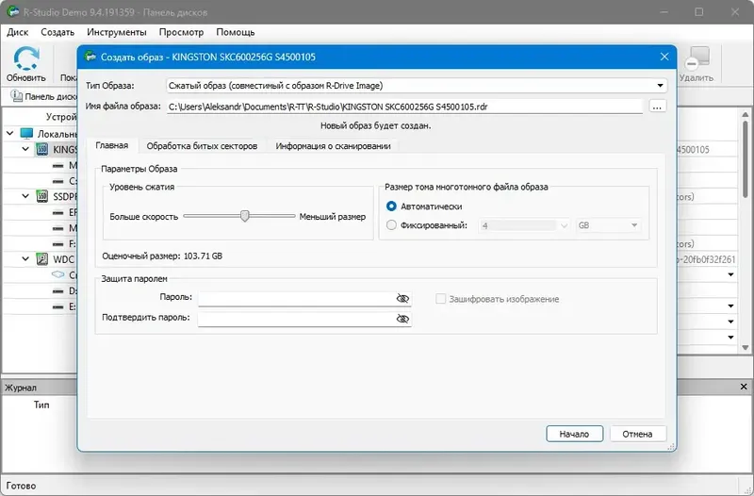The height and width of the screenshot is (496, 754).
Task: Click the Обновить refresh toolbar icon
Action: tap(26, 58)
